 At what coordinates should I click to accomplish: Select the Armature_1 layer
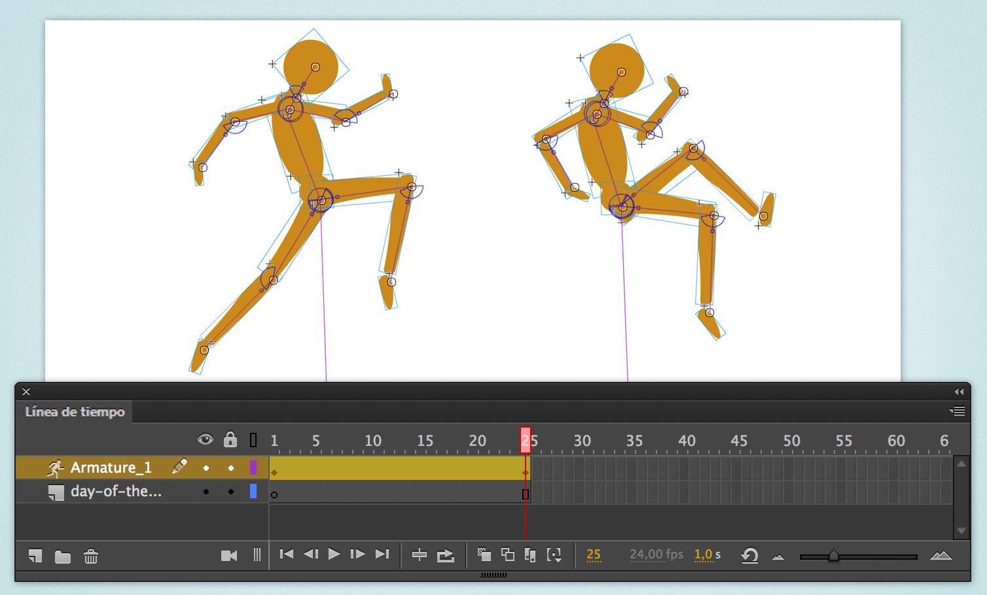tap(111, 467)
